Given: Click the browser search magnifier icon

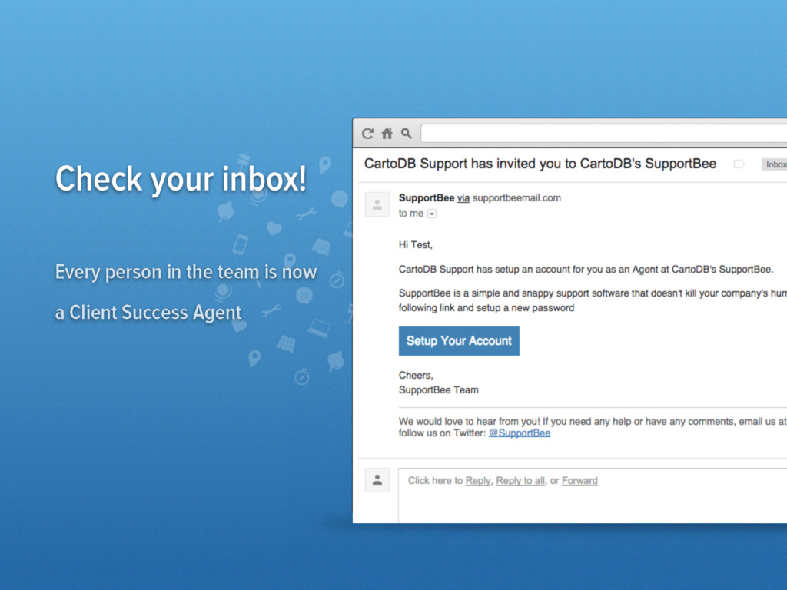Looking at the screenshot, I should pos(406,134).
